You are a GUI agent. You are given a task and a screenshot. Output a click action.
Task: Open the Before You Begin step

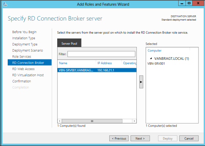coord(25,32)
